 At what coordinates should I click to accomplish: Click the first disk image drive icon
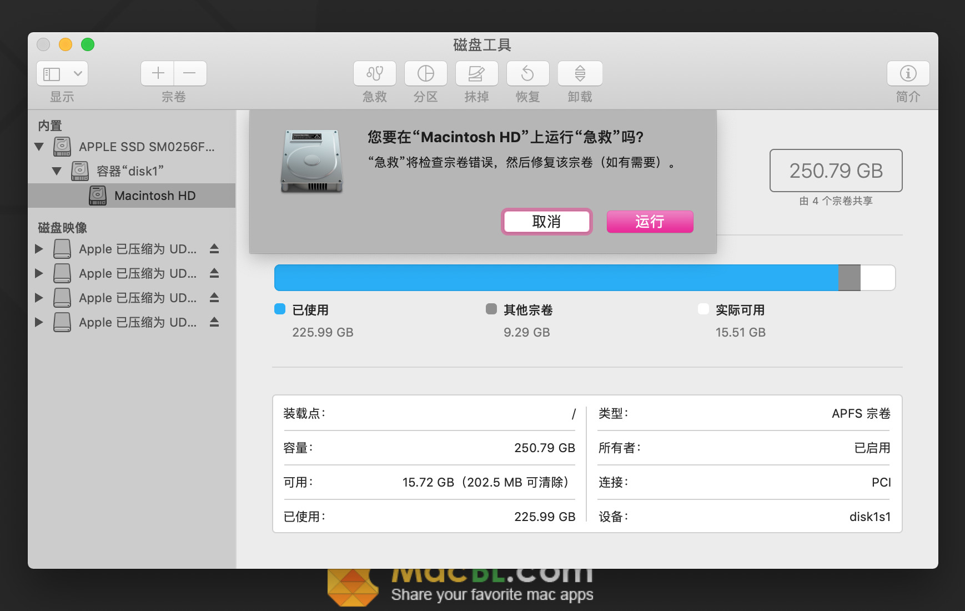point(62,249)
